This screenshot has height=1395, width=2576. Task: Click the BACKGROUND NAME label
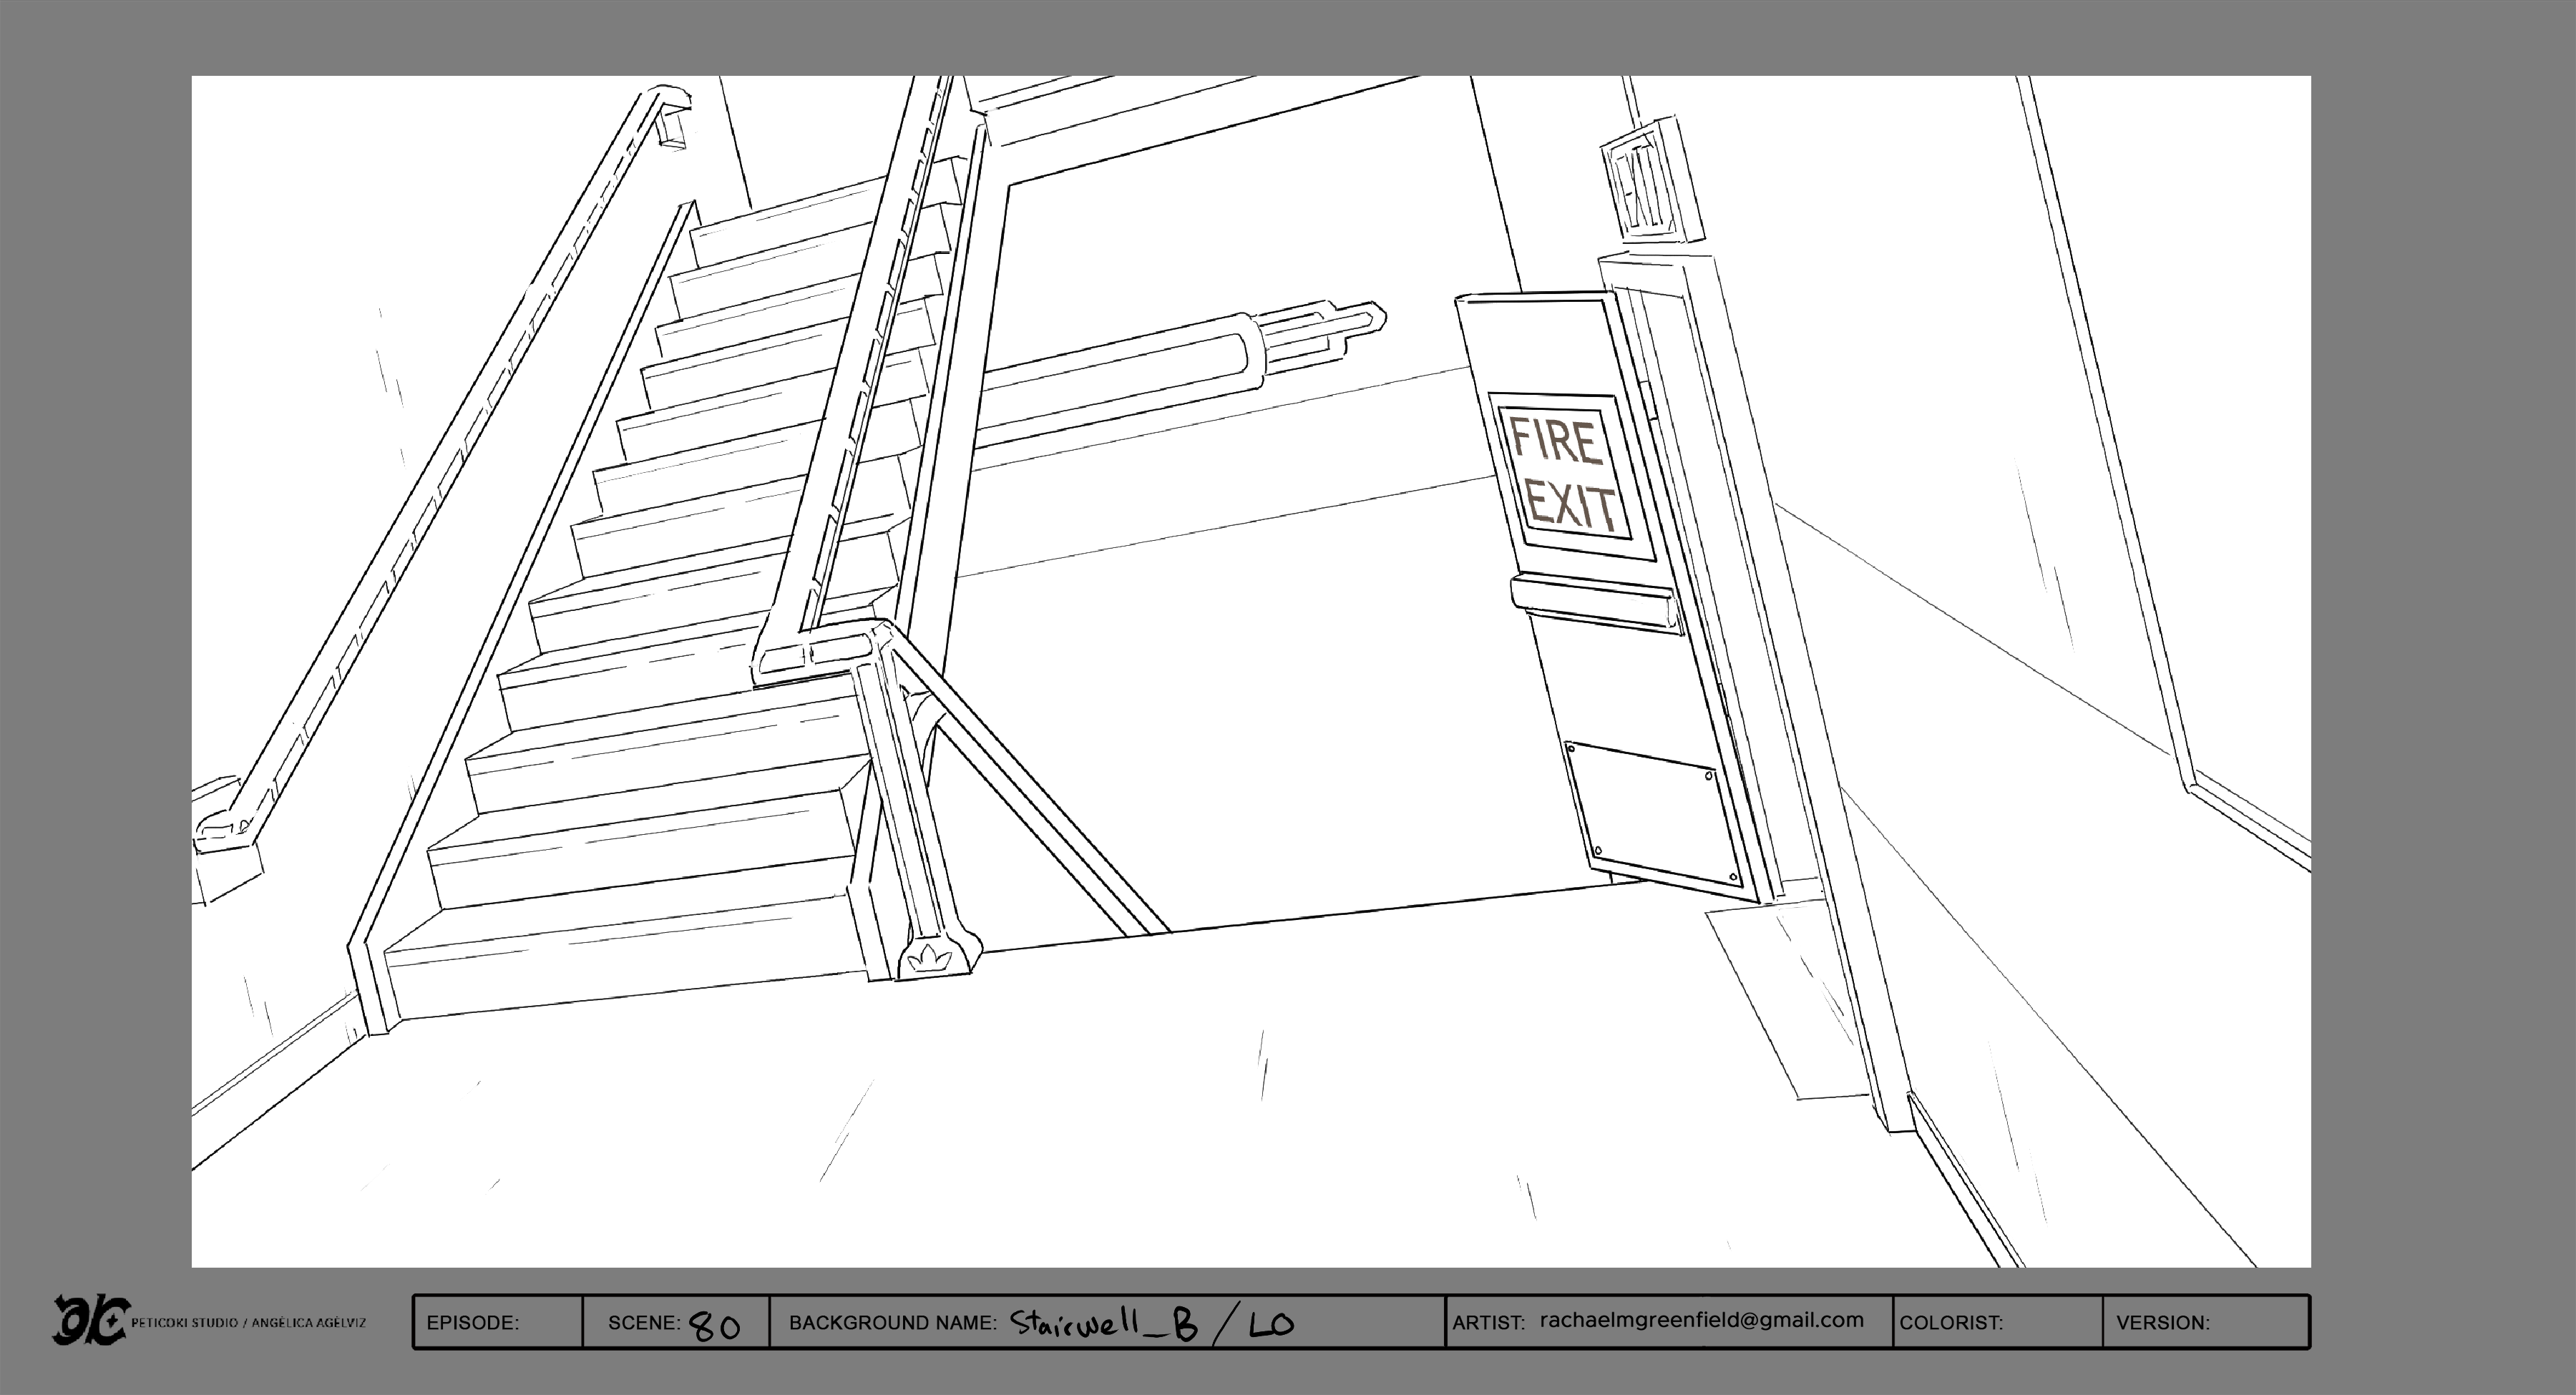(x=892, y=1322)
